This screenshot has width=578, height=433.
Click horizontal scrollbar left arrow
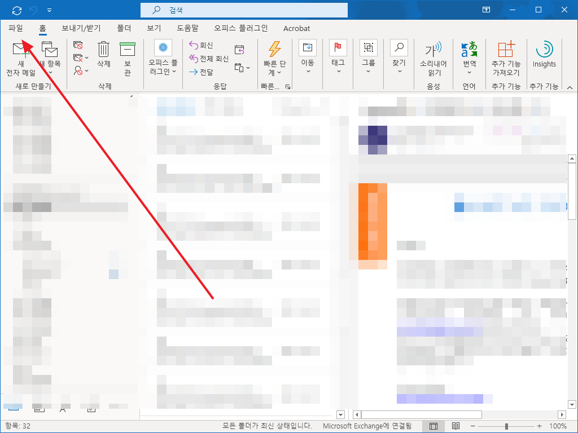coord(357,415)
